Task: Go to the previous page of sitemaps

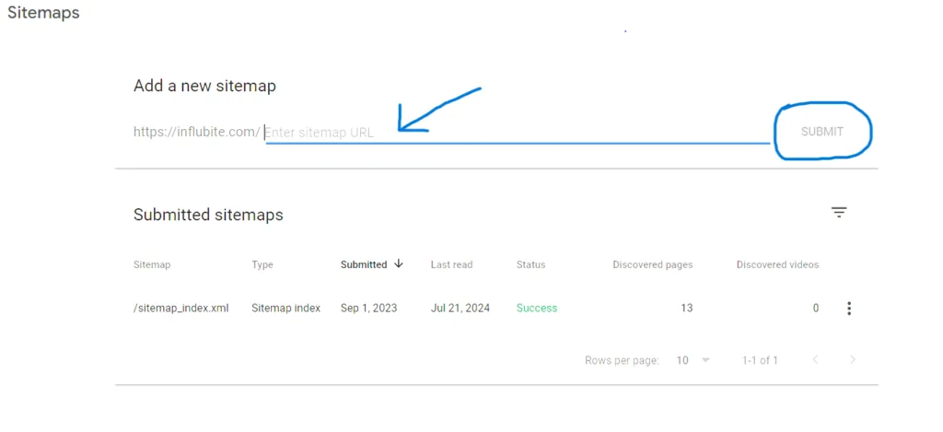Action: click(x=816, y=360)
